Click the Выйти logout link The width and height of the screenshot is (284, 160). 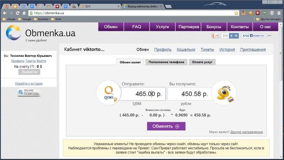41,61
